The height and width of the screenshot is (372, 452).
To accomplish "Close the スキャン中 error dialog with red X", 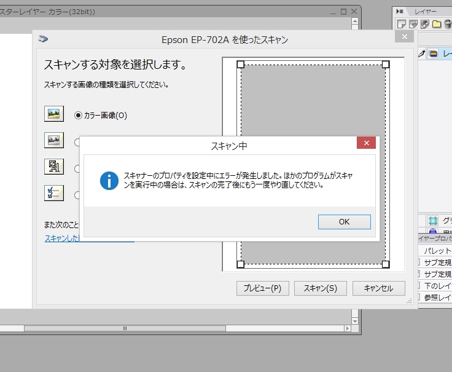I will (366, 143).
